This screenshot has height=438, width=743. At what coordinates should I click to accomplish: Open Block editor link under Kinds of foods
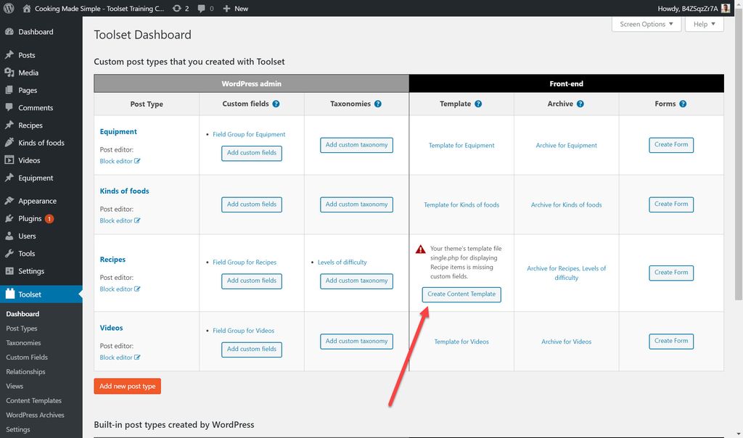click(116, 220)
